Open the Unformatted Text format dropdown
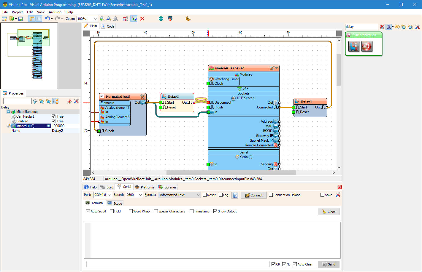Screen dimensions: 422x272 (198, 195)
